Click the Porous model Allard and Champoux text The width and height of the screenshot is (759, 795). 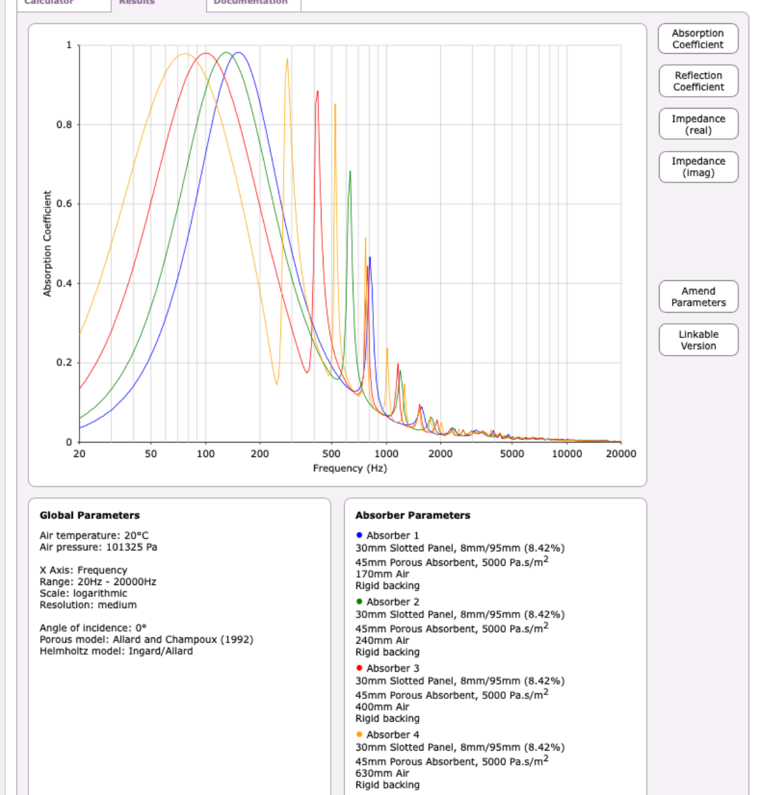tap(146, 639)
